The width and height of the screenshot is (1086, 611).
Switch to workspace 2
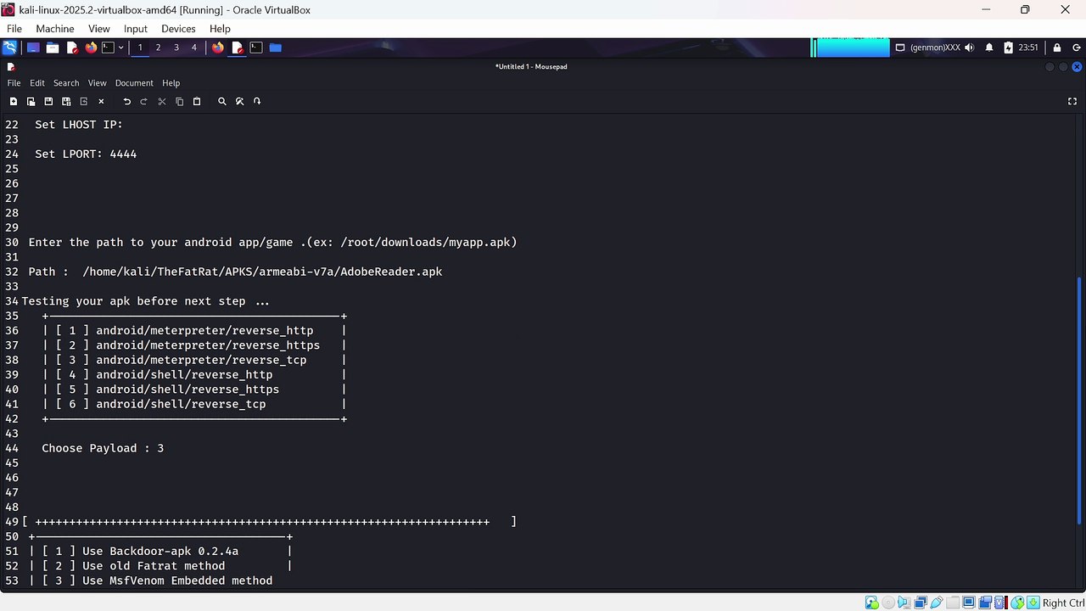[x=158, y=48]
